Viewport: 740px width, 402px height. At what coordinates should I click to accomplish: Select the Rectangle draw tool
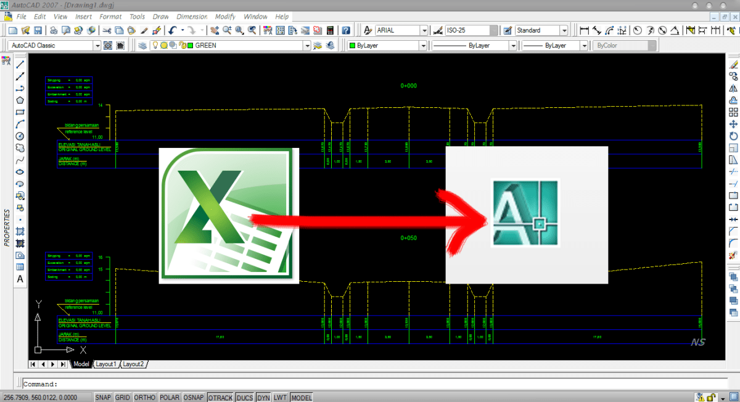tap(20, 112)
